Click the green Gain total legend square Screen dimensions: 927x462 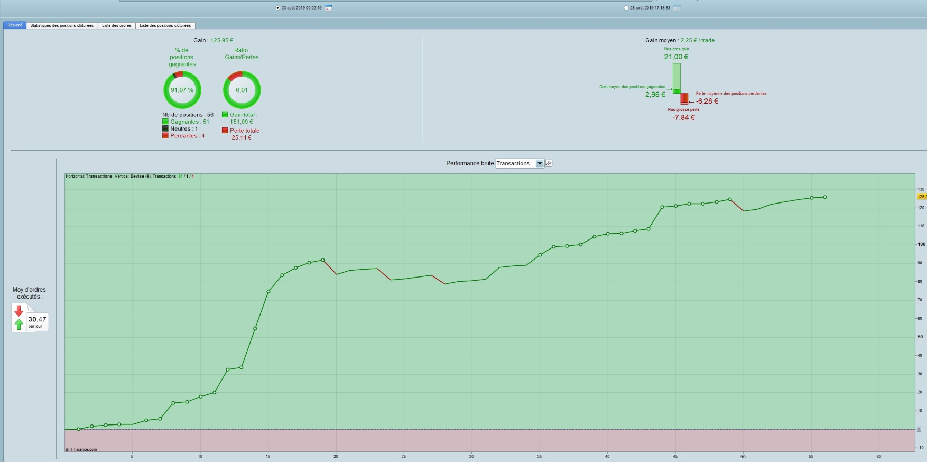click(225, 115)
